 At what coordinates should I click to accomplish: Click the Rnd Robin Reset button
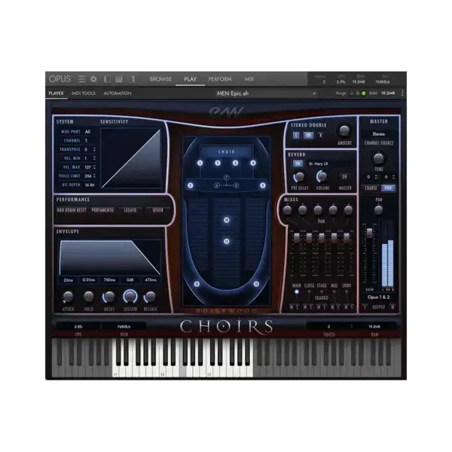pyautogui.click(x=72, y=210)
